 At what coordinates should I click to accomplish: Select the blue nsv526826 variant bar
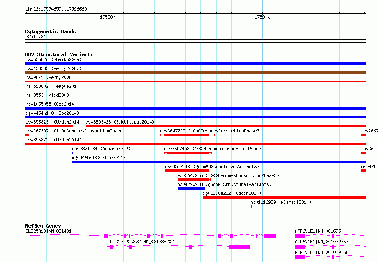click(x=195, y=64)
